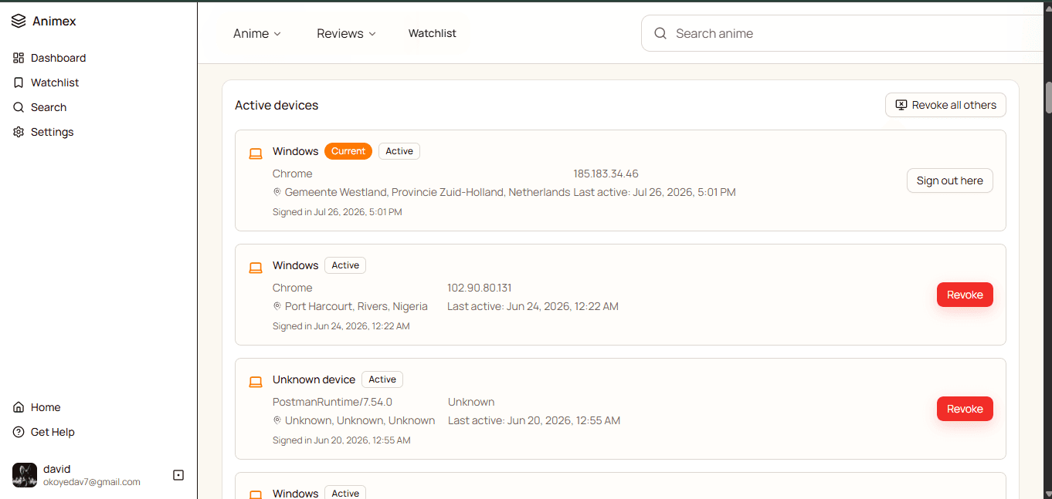Expand the Reviews dropdown menu
Image resolution: width=1052 pixels, height=499 pixels.
(x=346, y=33)
